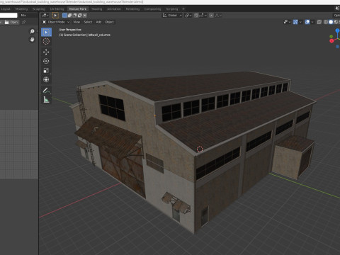
Task: Switch to the Layout workspace tab
Action: (6, 9)
